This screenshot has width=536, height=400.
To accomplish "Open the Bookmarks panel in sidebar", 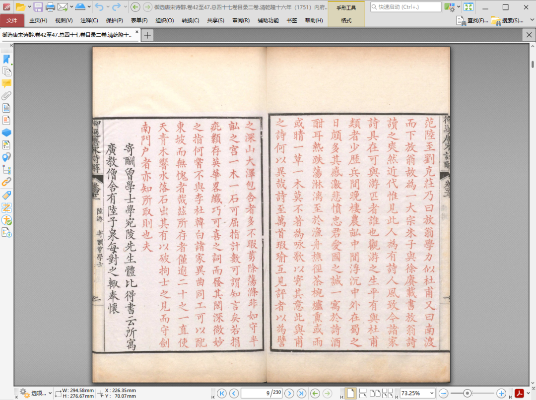I will [6, 59].
